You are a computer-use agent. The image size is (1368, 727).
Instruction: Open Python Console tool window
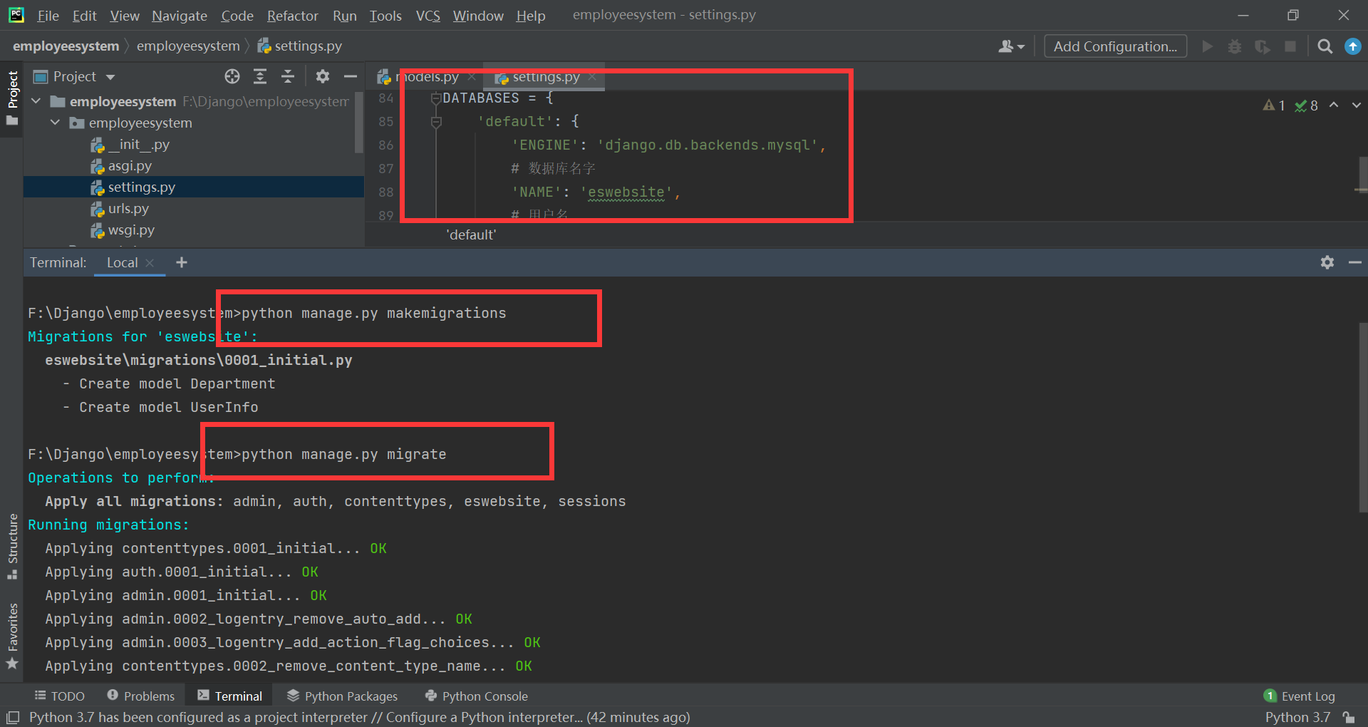pyautogui.click(x=476, y=696)
